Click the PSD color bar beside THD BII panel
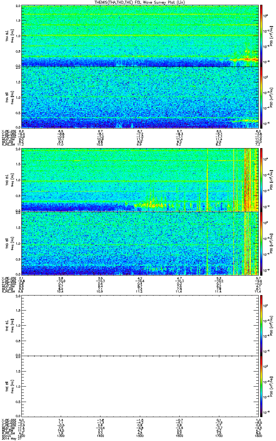The image size is (276, 441). (261, 243)
